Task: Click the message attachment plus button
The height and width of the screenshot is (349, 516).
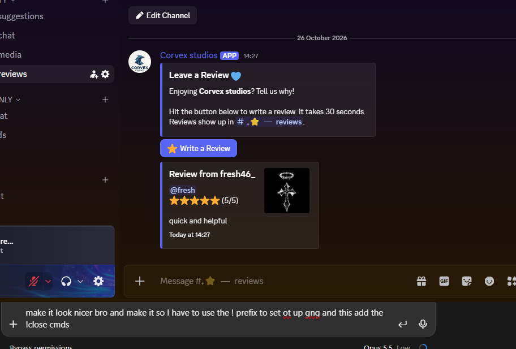Action: (x=140, y=281)
